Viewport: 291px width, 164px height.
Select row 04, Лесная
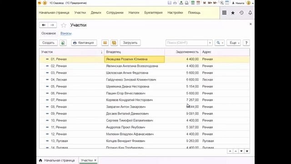(x=145, y=80)
